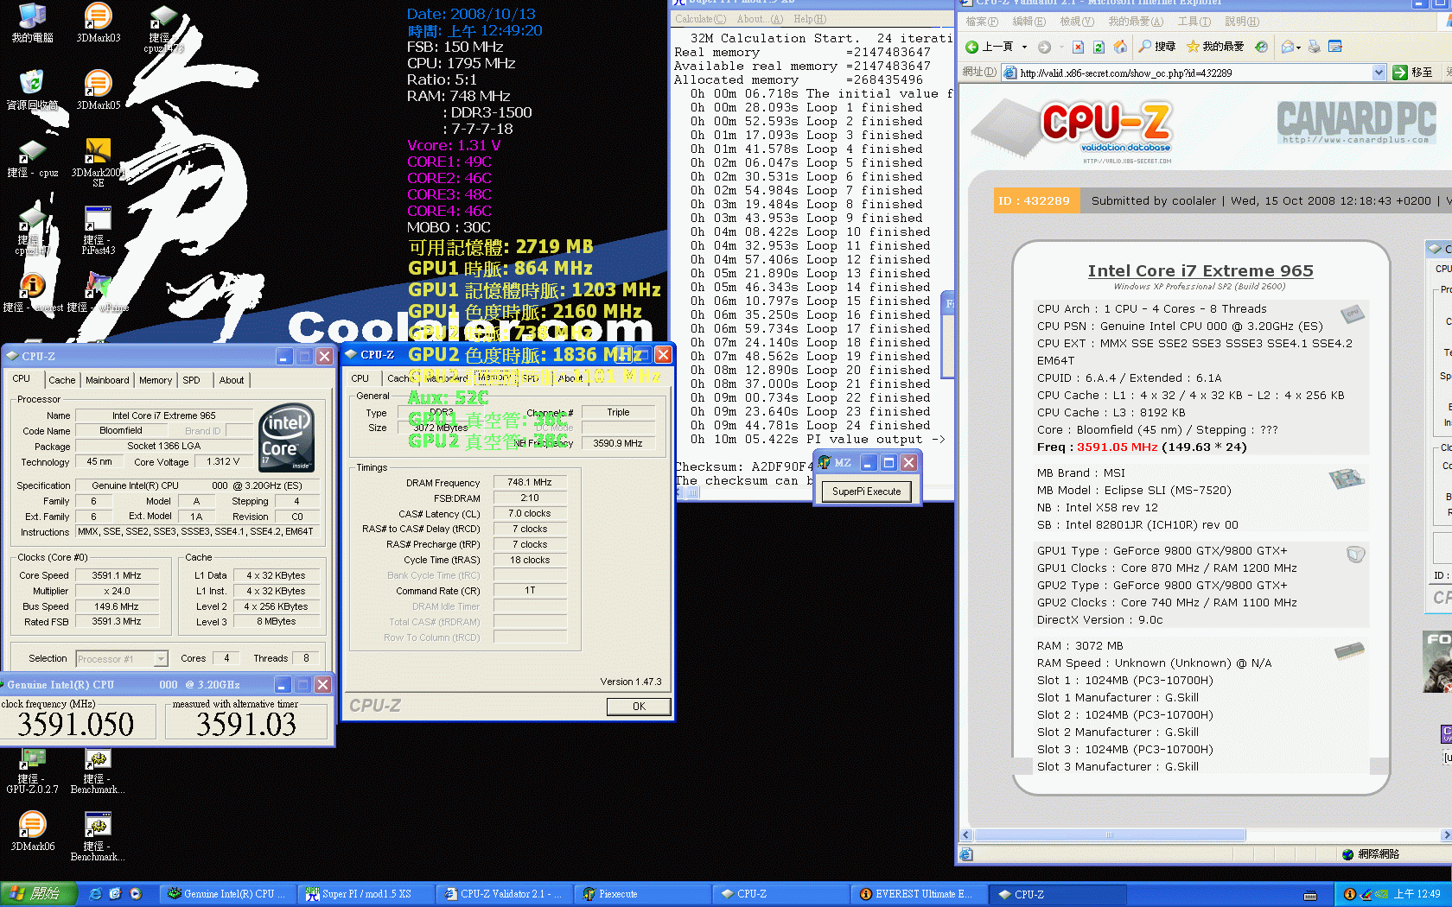Switch to About tab in left CPU-Z
This screenshot has width=1452, height=907.
click(x=232, y=380)
